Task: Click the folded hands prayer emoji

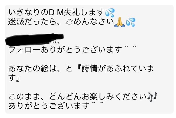Action: (119, 22)
